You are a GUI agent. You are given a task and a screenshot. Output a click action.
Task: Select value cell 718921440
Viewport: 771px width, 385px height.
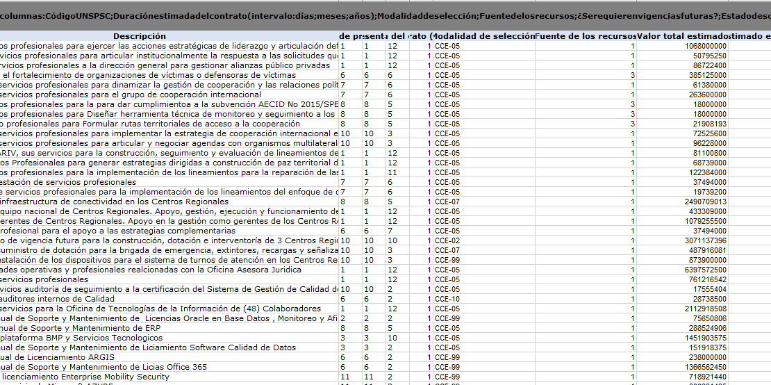[683, 377]
